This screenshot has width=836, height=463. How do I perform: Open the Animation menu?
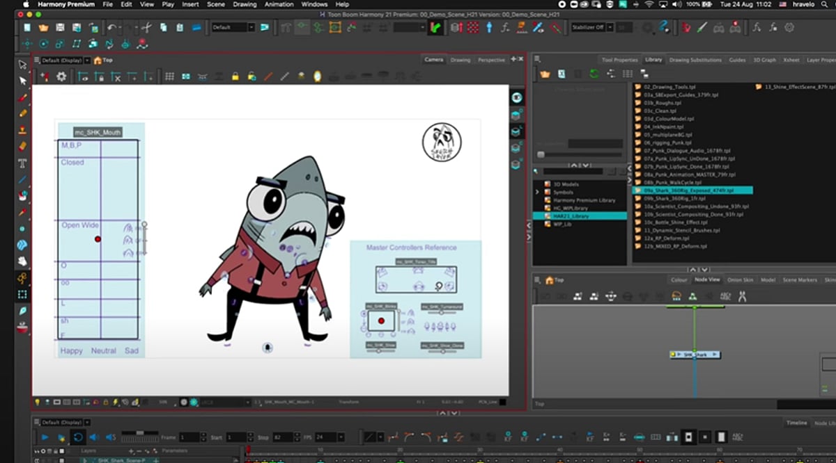(279, 4)
